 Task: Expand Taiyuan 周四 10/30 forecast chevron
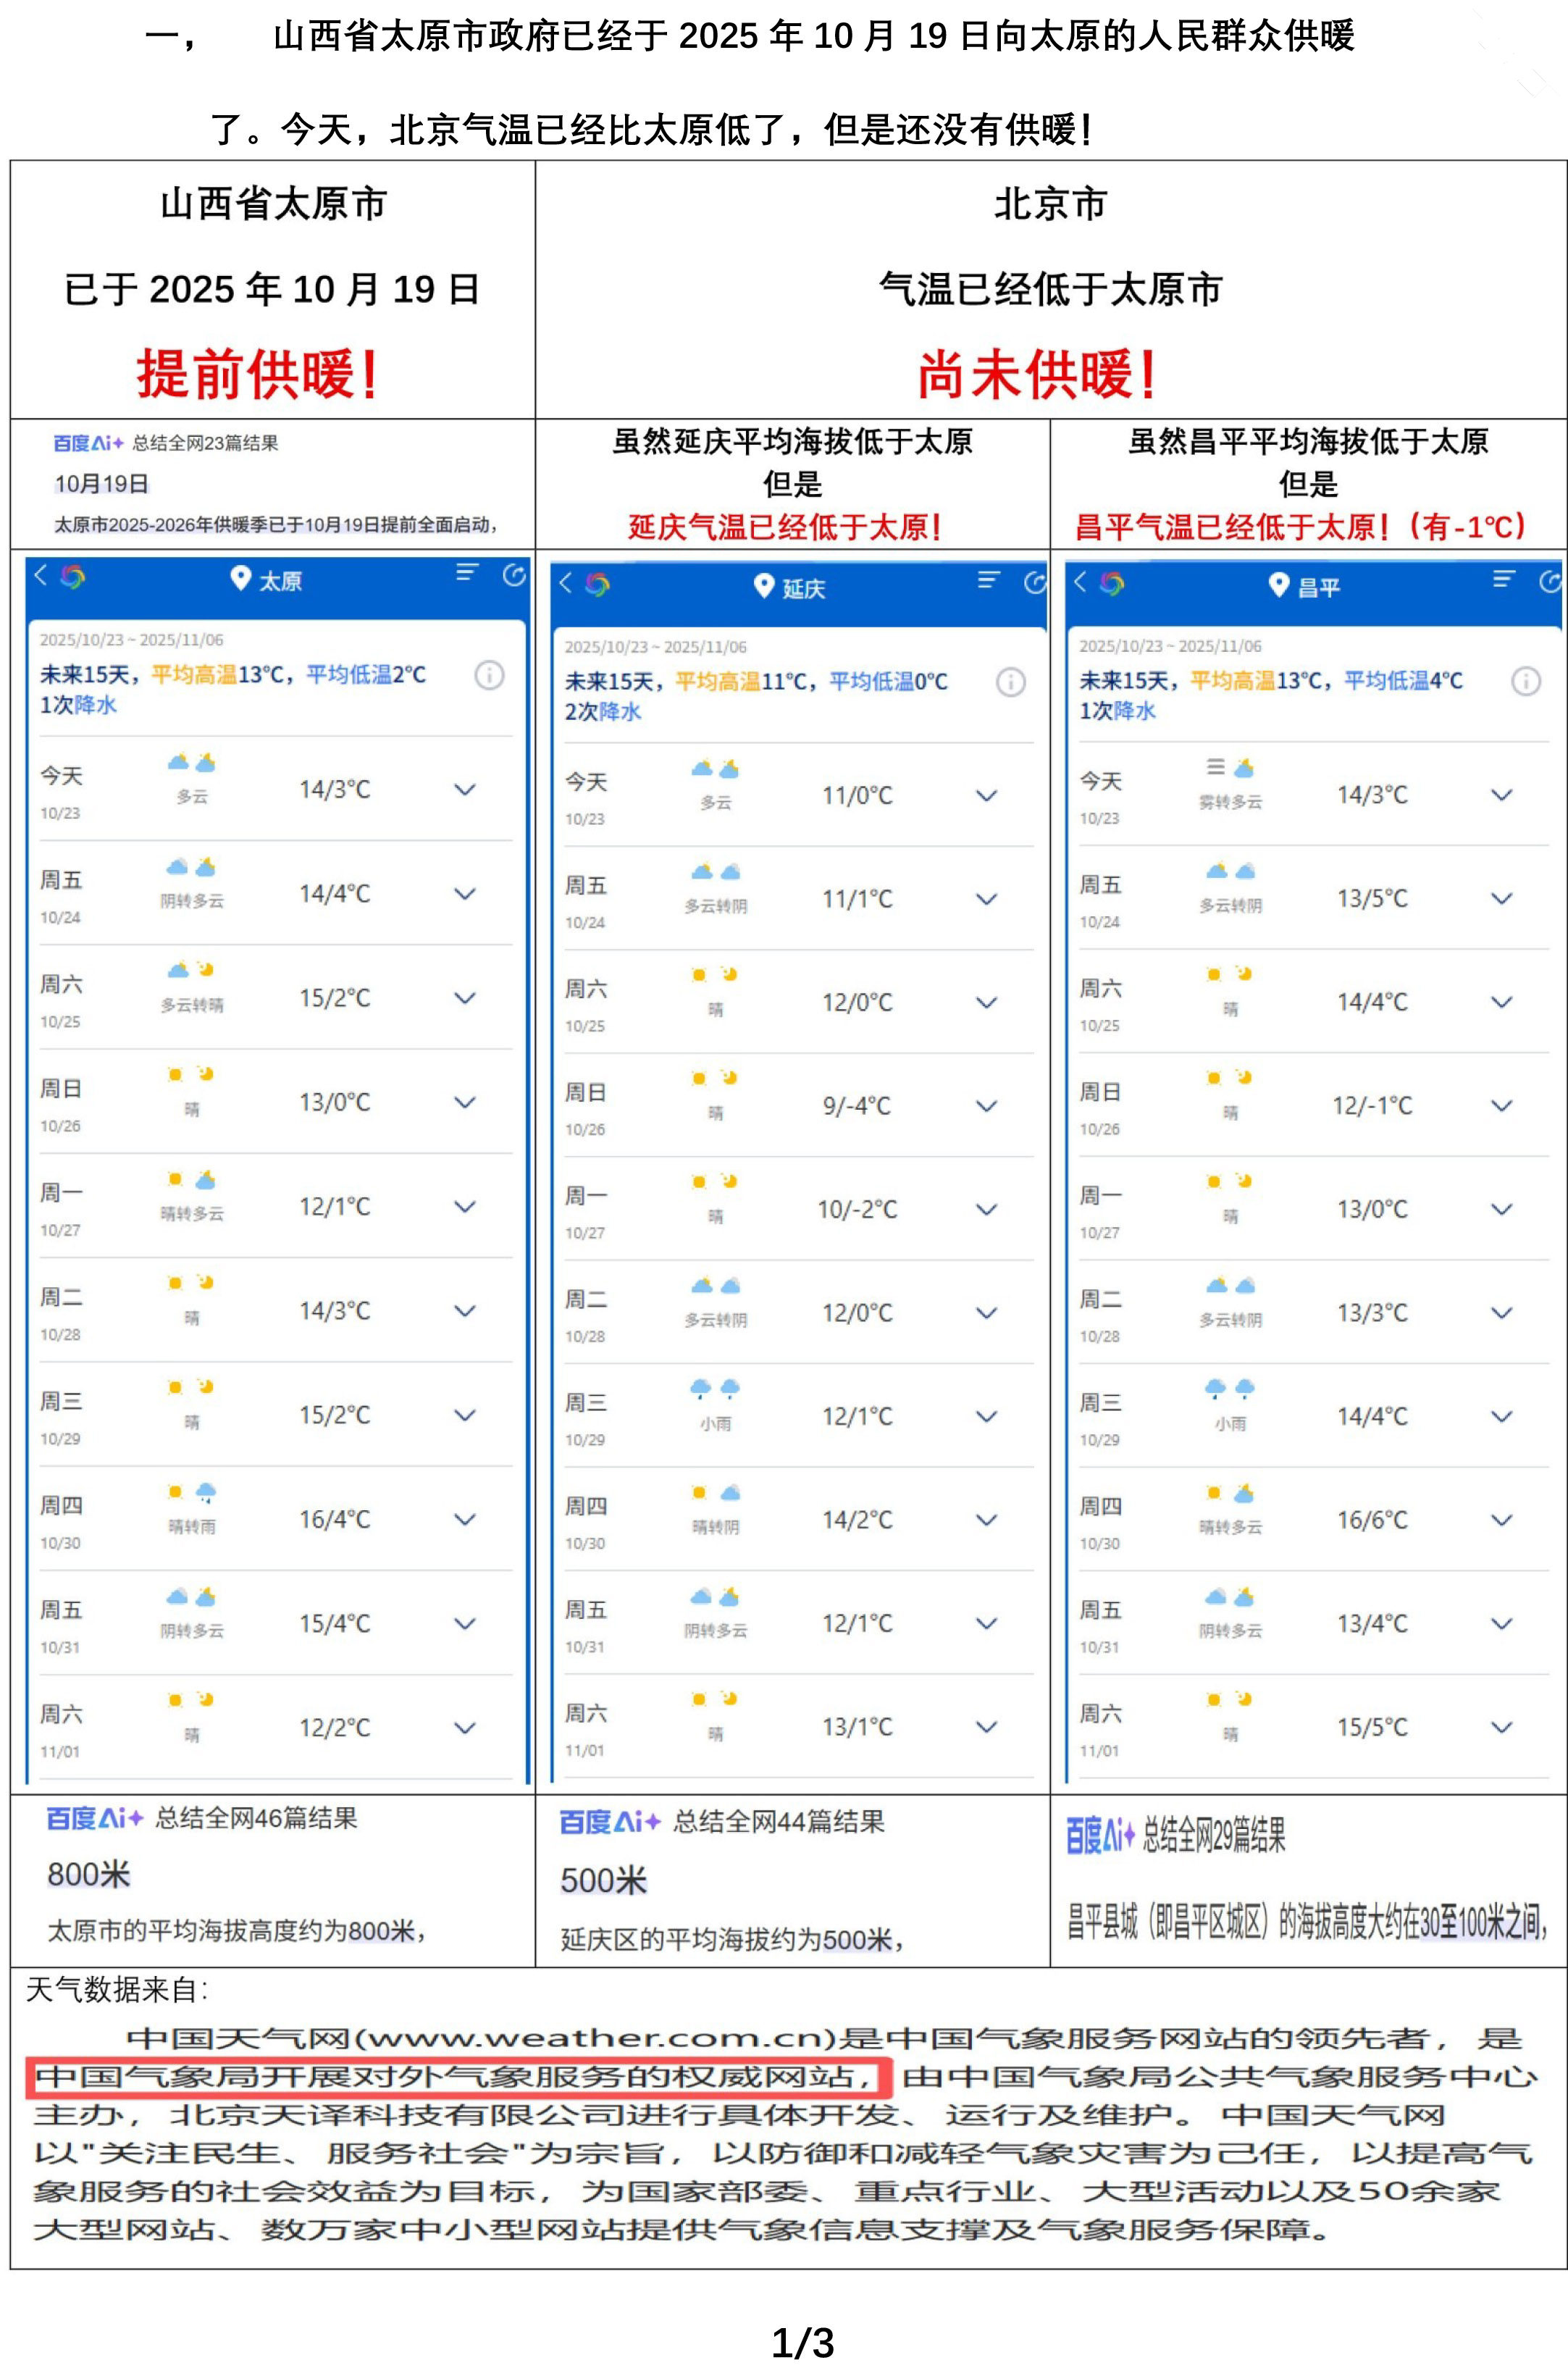click(464, 1520)
